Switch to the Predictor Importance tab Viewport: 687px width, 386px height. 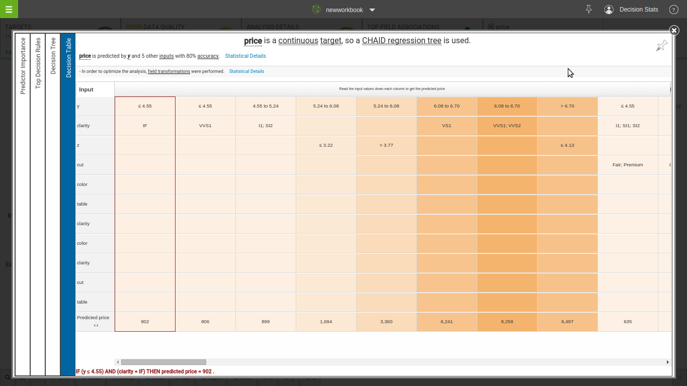click(x=23, y=65)
